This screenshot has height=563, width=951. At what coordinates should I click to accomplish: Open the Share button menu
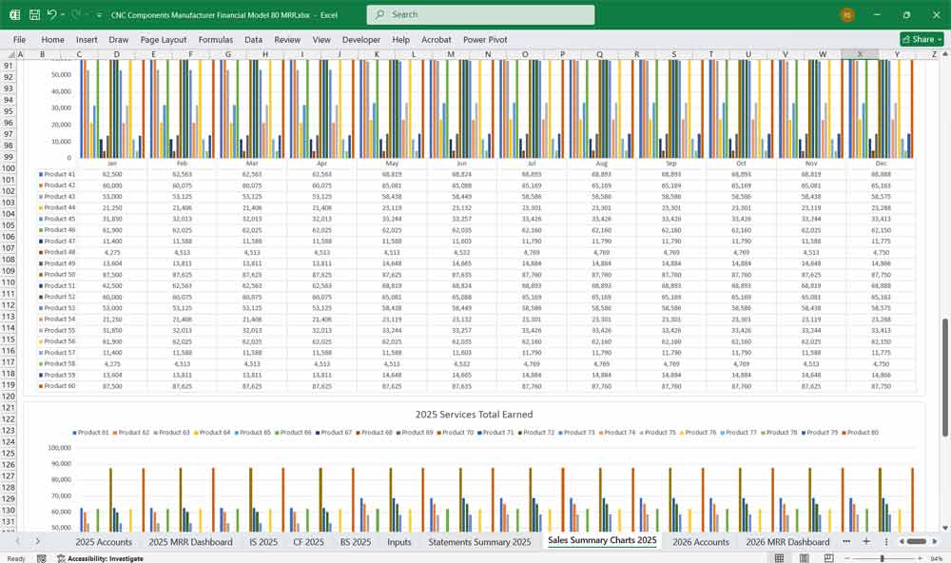point(922,39)
